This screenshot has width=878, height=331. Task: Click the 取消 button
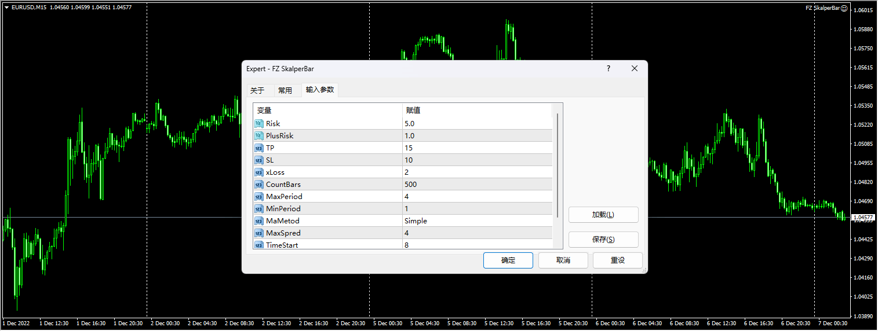coord(563,260)
